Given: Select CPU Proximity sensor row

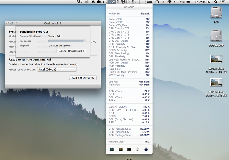Looking at the screenshot, I should pyautogui.click(x=129, y=44).
